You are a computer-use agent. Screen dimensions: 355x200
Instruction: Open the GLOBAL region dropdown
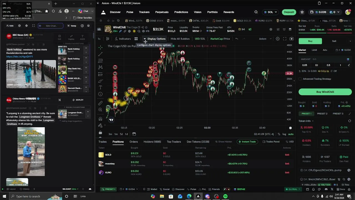click(x=293, y=189)
